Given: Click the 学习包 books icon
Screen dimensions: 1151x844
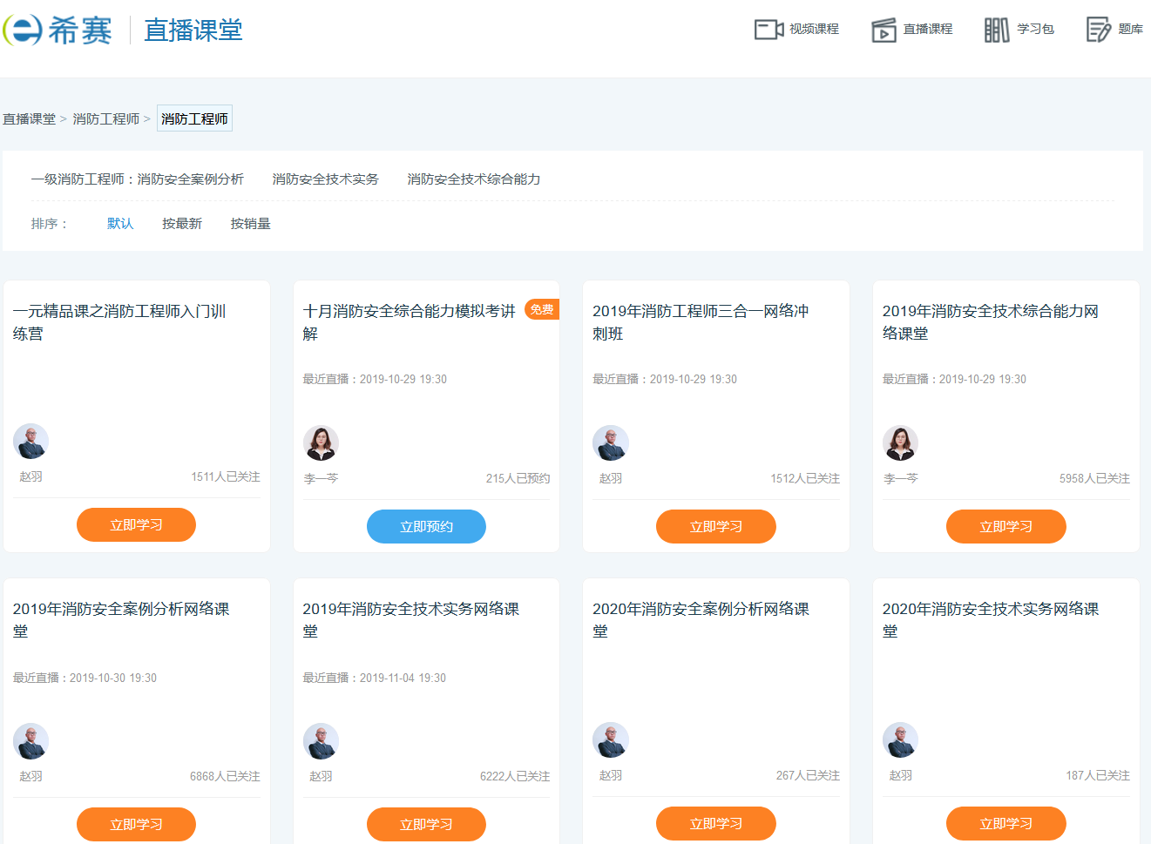Looking at the screenshot, I should pos(996,30).
